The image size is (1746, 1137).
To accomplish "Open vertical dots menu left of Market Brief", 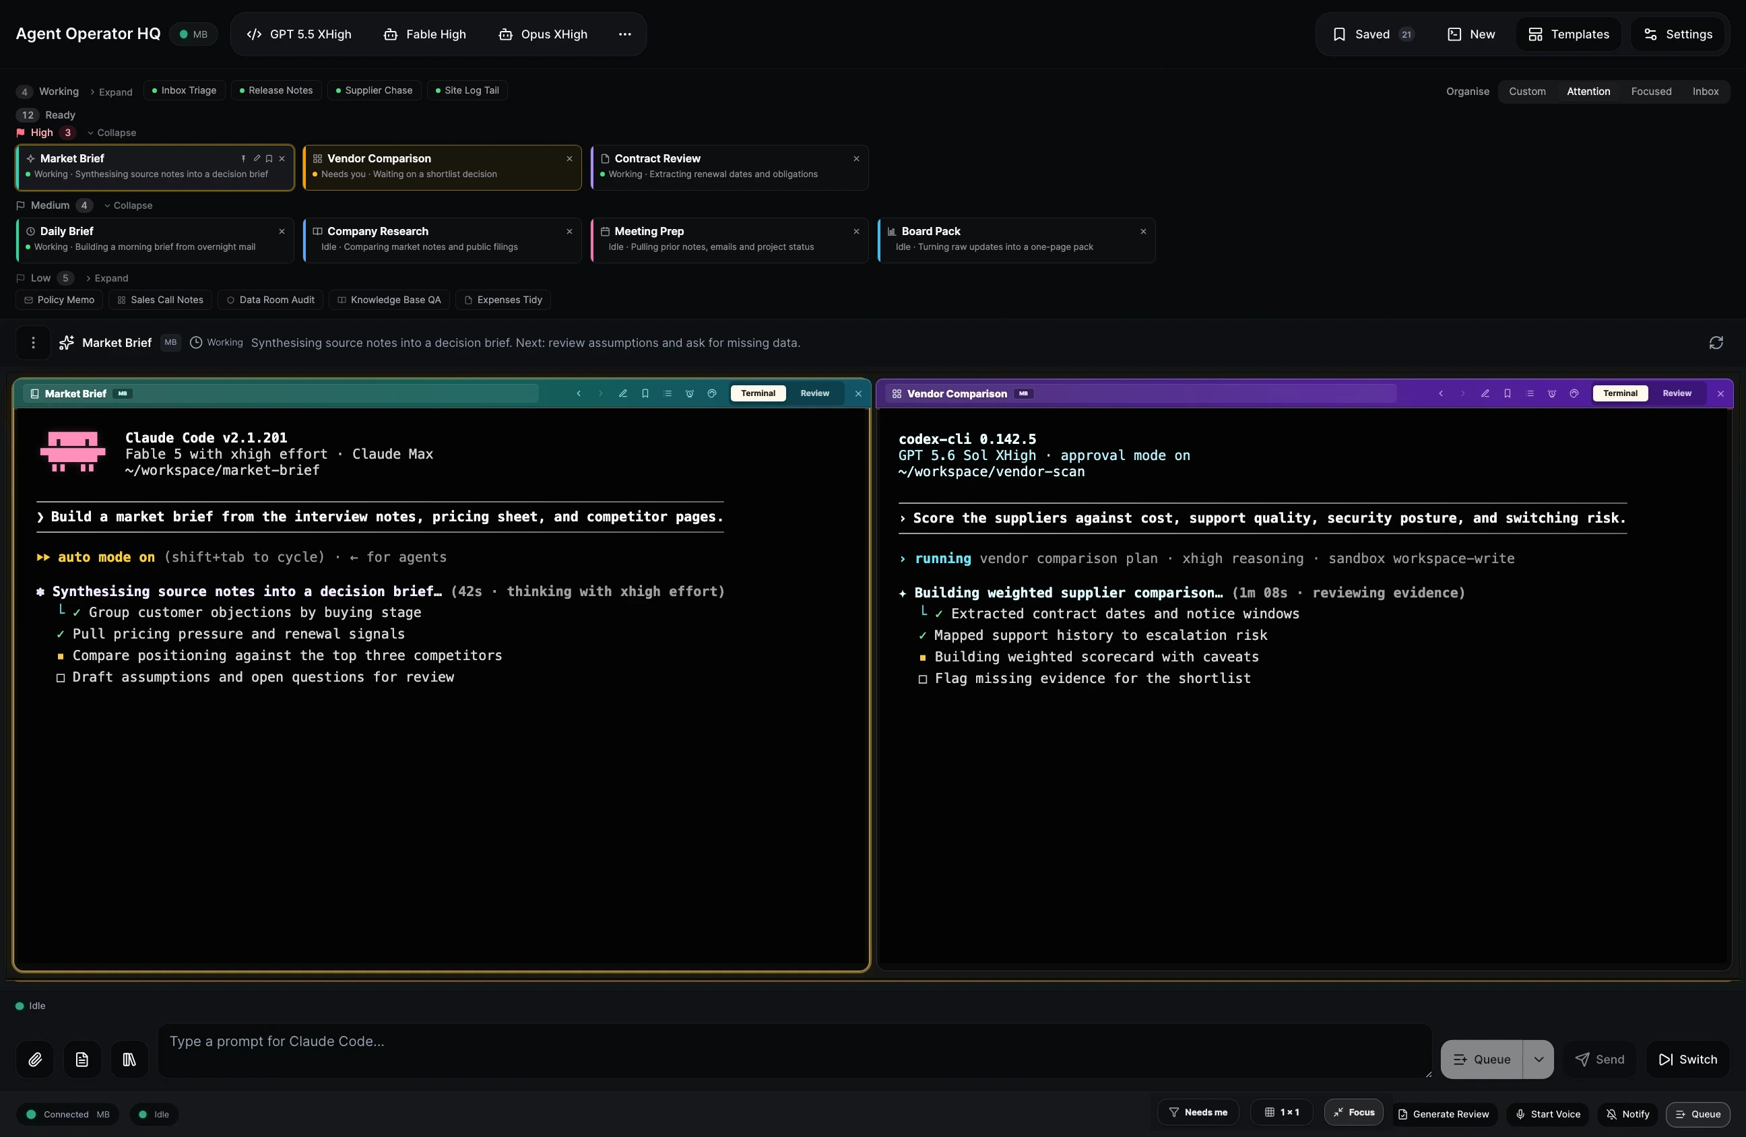I will (x=33, y=343).
